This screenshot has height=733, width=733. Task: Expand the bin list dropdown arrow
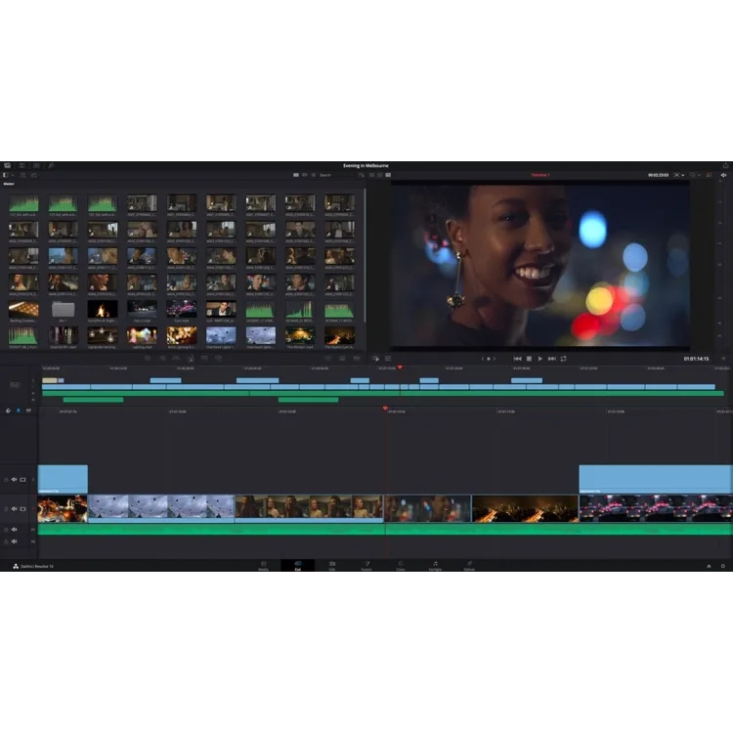tap(13, 175)
